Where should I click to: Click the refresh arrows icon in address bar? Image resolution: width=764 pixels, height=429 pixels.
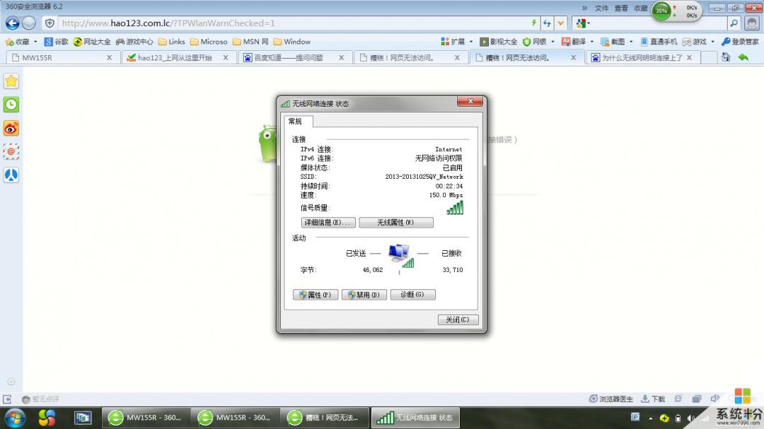(547, 23)
